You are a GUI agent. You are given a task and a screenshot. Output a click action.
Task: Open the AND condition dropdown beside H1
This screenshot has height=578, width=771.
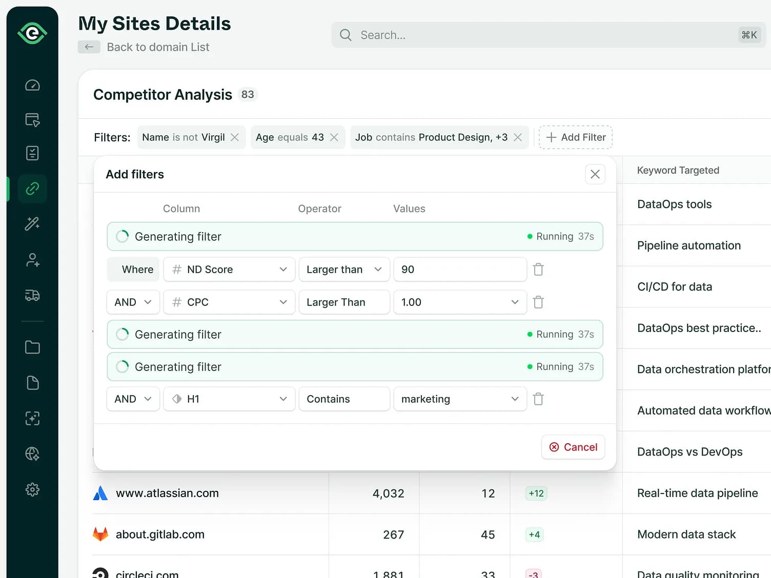(133, 399)
